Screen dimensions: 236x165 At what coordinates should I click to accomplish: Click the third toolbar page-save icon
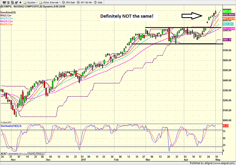coord(12,3)
